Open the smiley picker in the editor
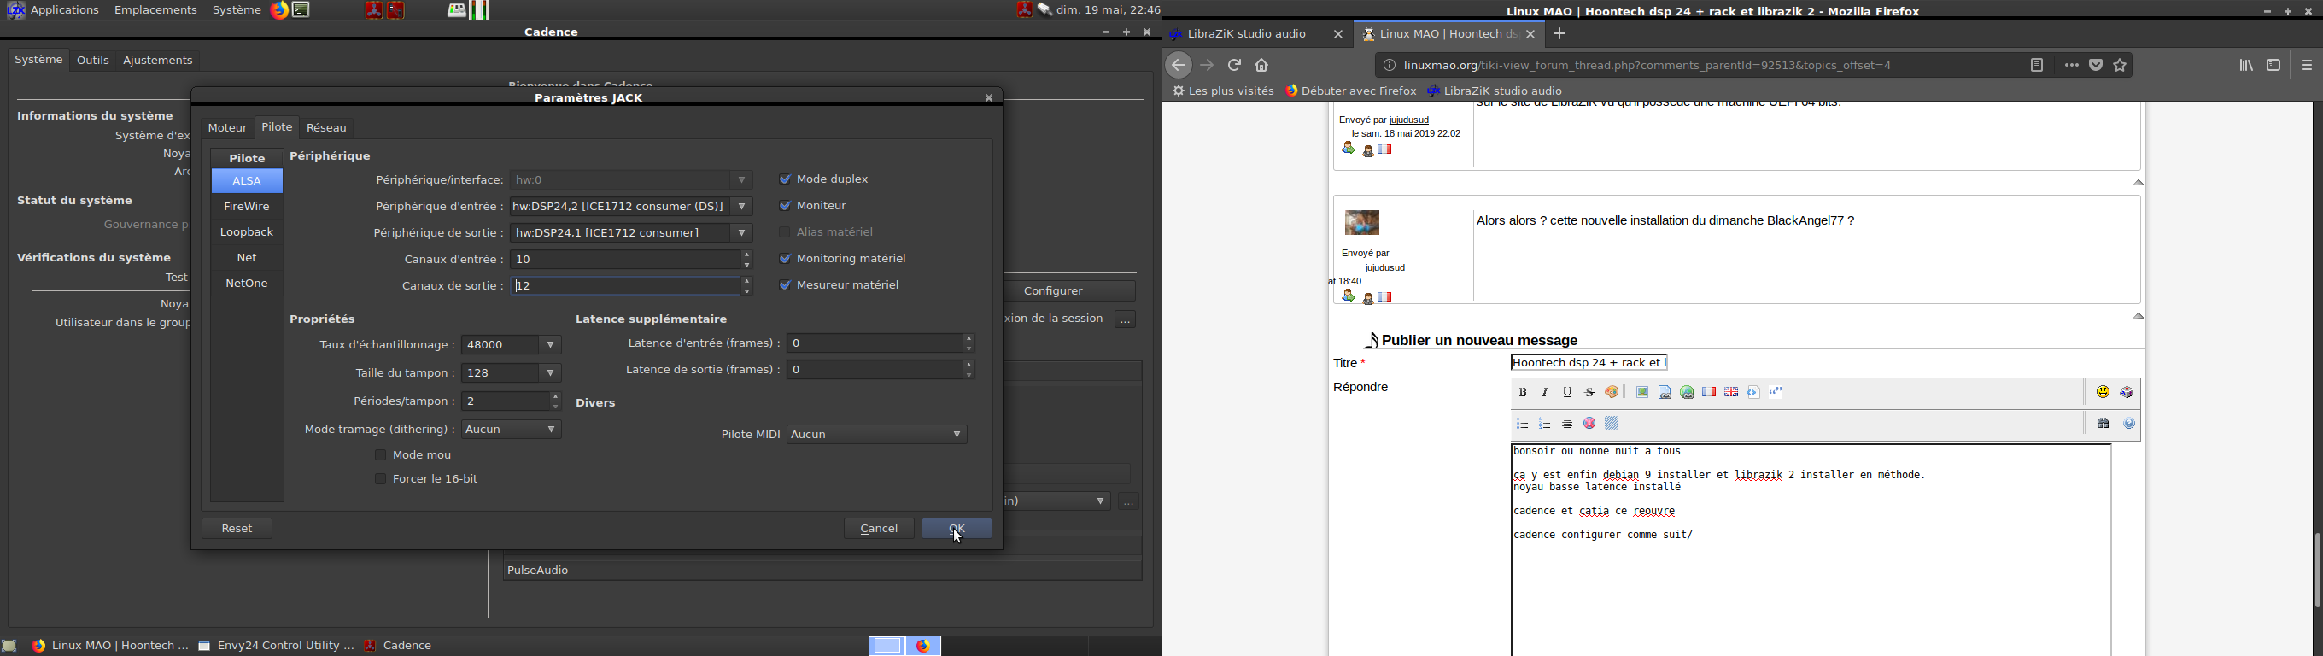Image resolution: width=2323 pixels, height=656 pixels. [2103, 393]
